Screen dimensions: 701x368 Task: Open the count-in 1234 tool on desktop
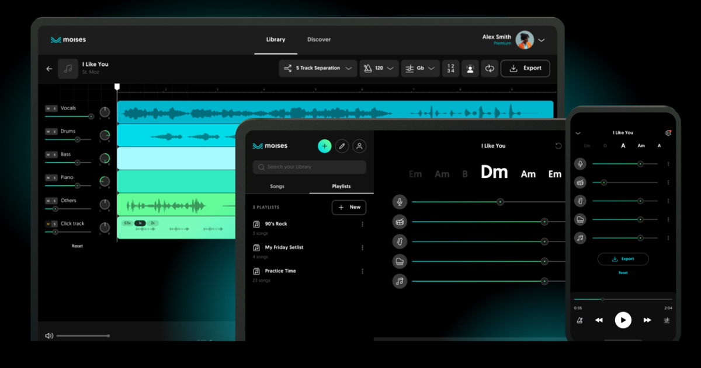click(450, 68)
